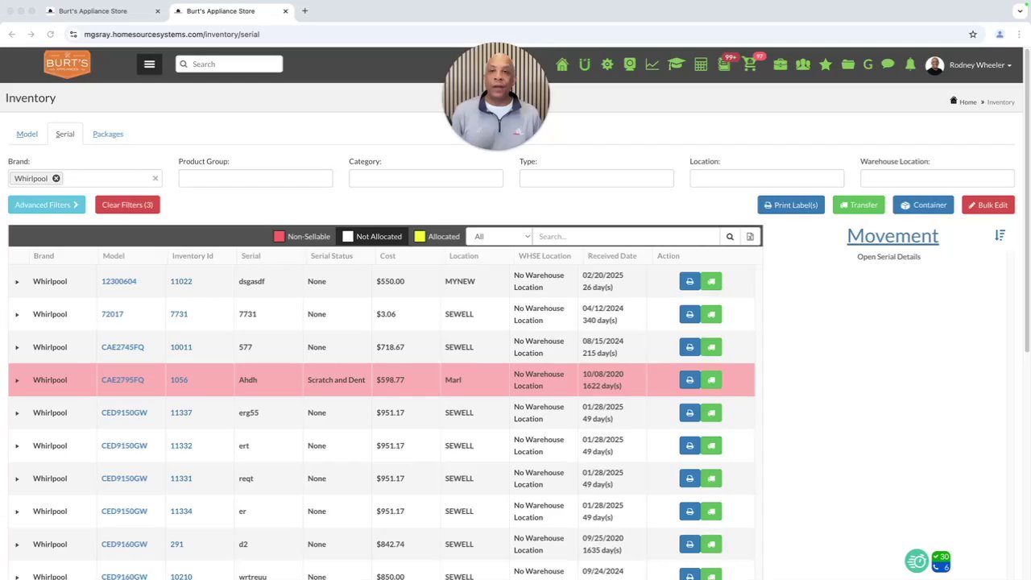The width and height of the screenshot is (1031, 580).
Task: Click the Print Label(s) button
Action: 791,205
